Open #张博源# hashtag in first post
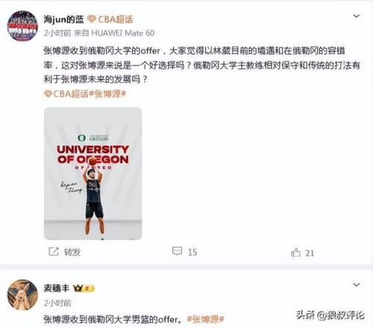Viewport: 373px width, 328px height. [x=107, y=94]
